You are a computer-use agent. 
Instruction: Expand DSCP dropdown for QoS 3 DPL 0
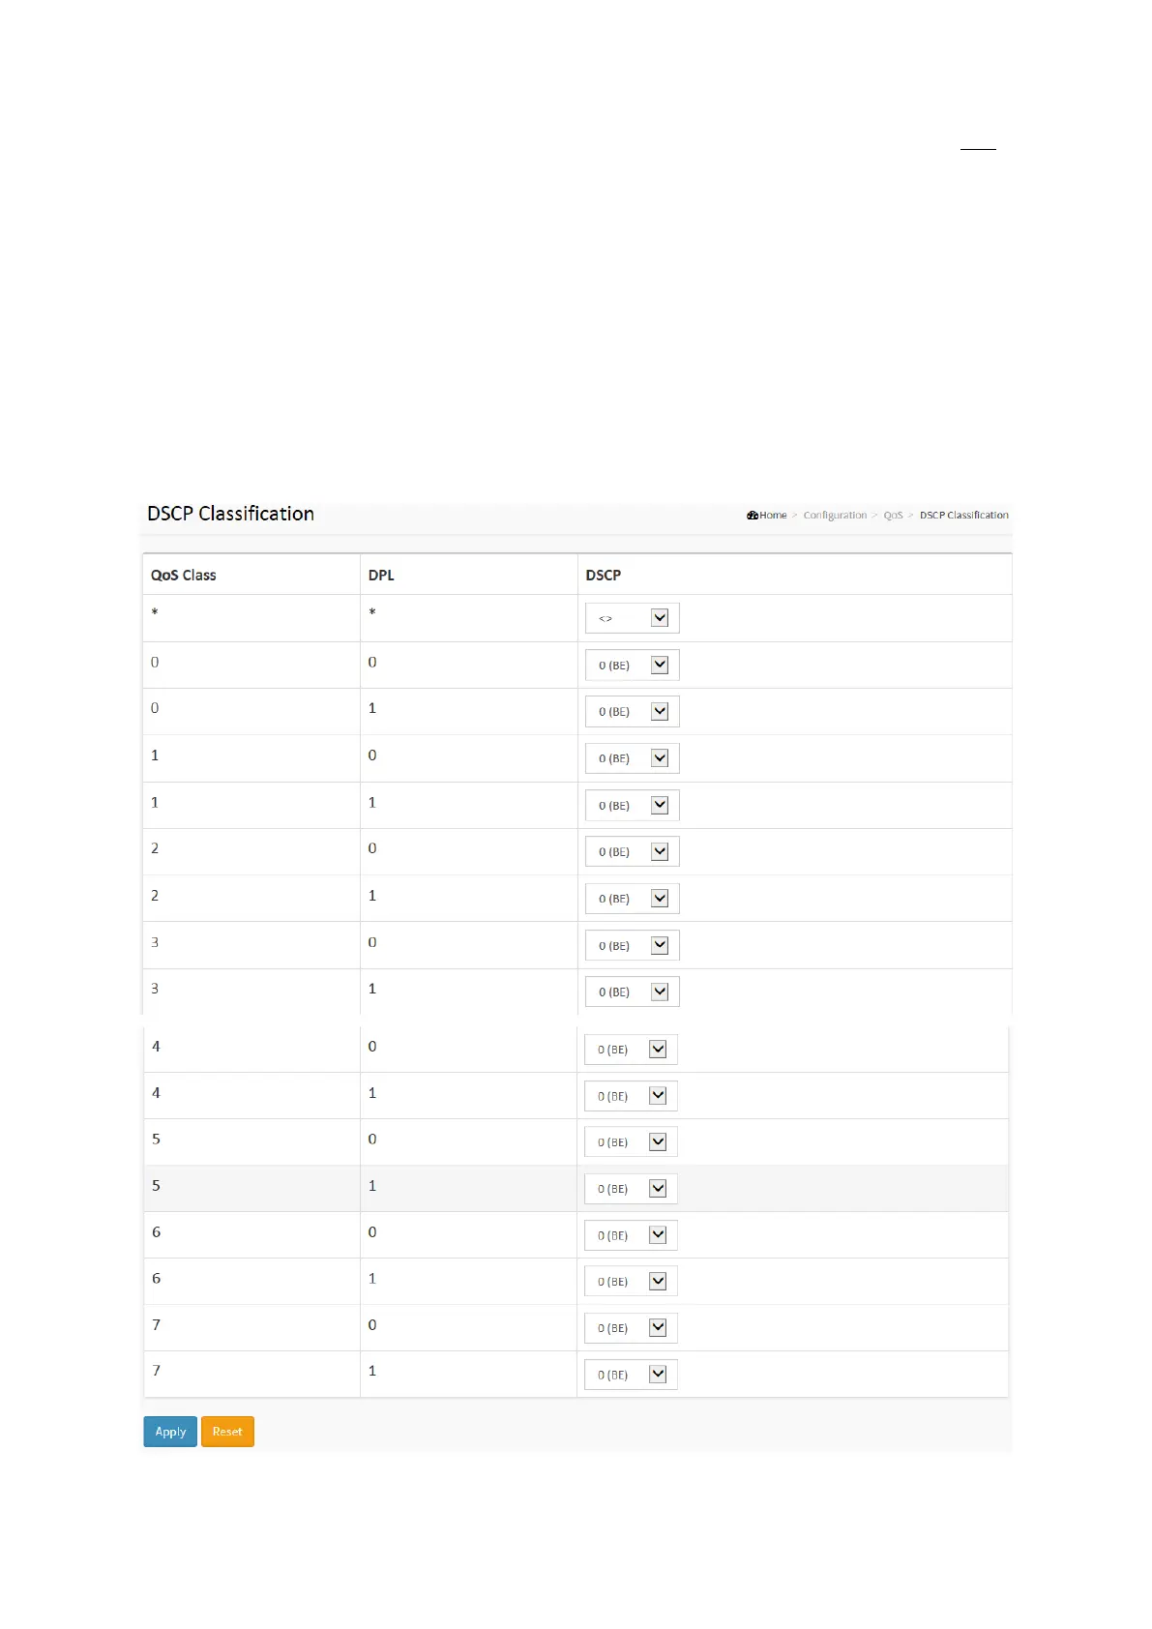(x=632, y=946)
